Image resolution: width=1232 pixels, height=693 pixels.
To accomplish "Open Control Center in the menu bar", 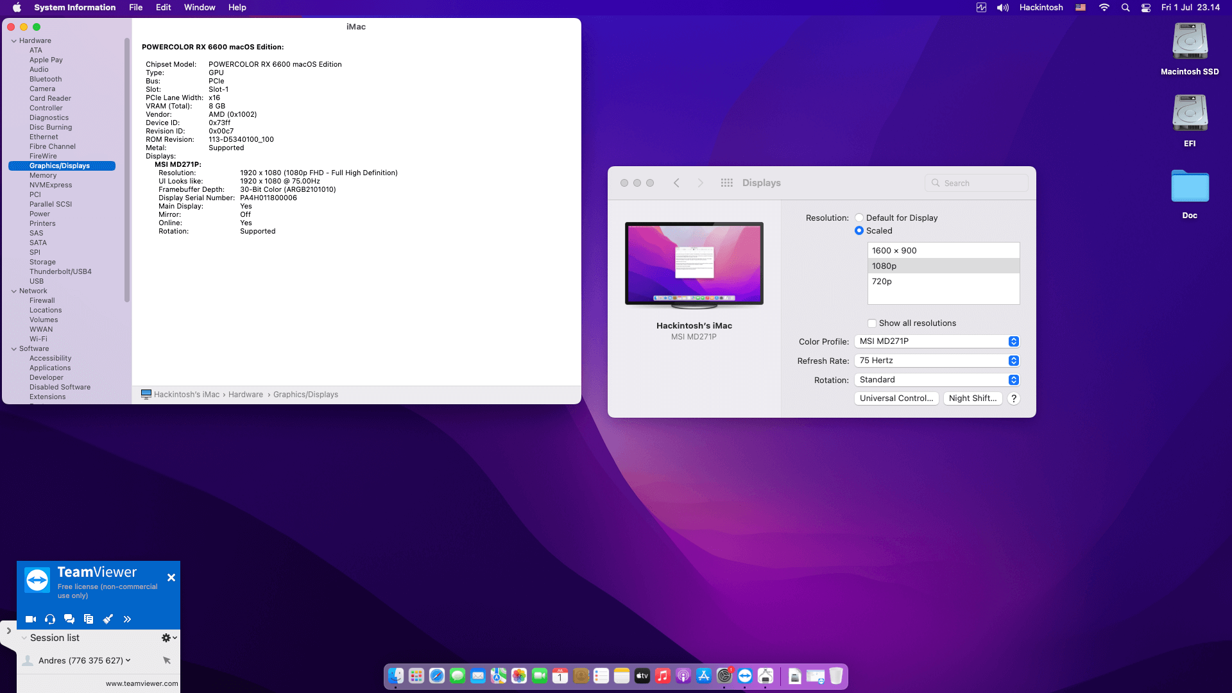I will pos(1146,8).
